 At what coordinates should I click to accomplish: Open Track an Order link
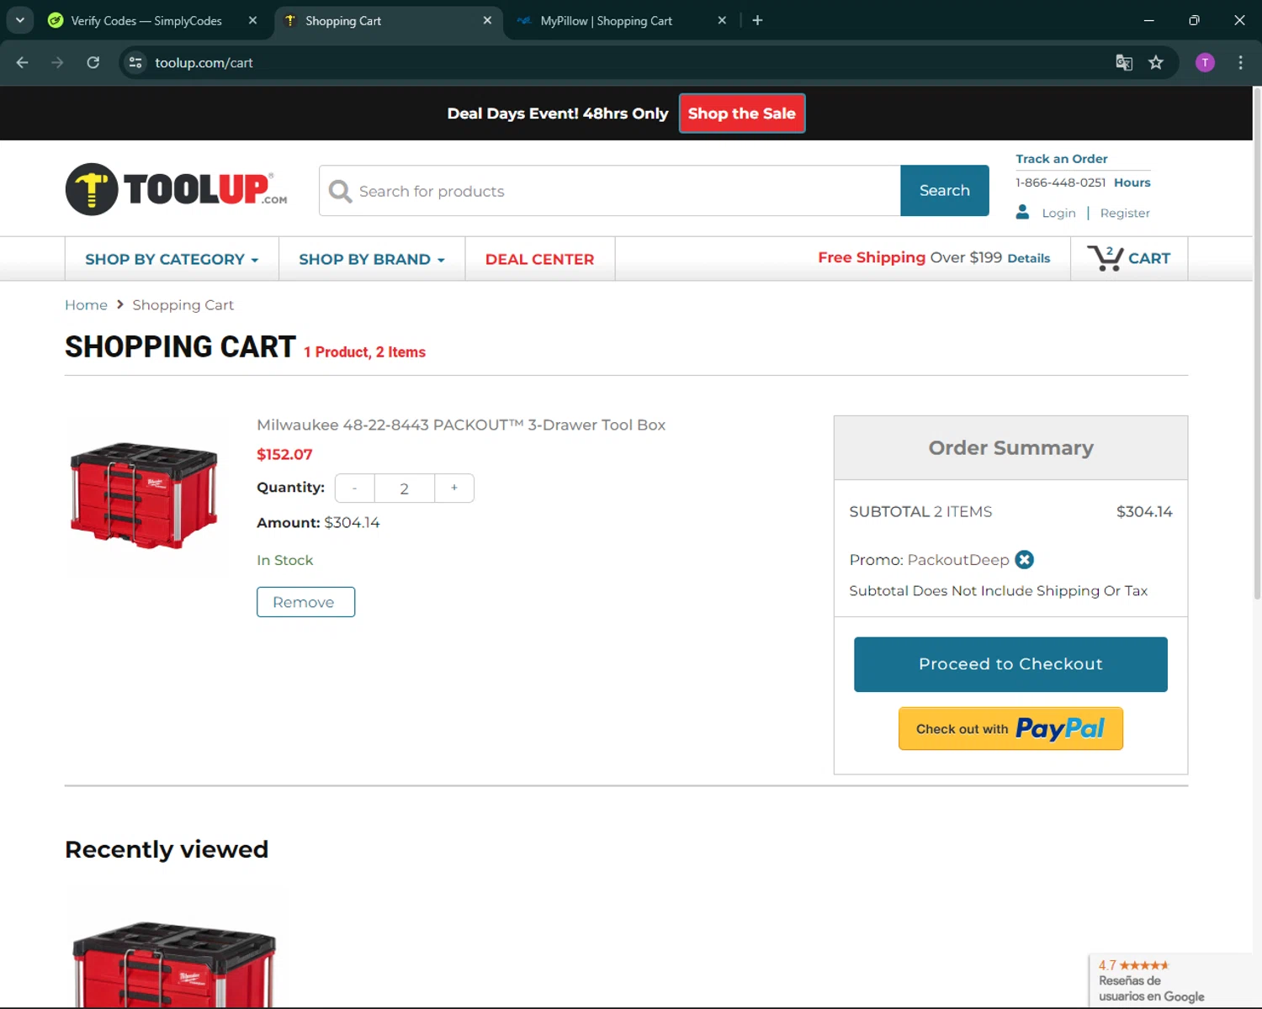[x=1061, y=159]
